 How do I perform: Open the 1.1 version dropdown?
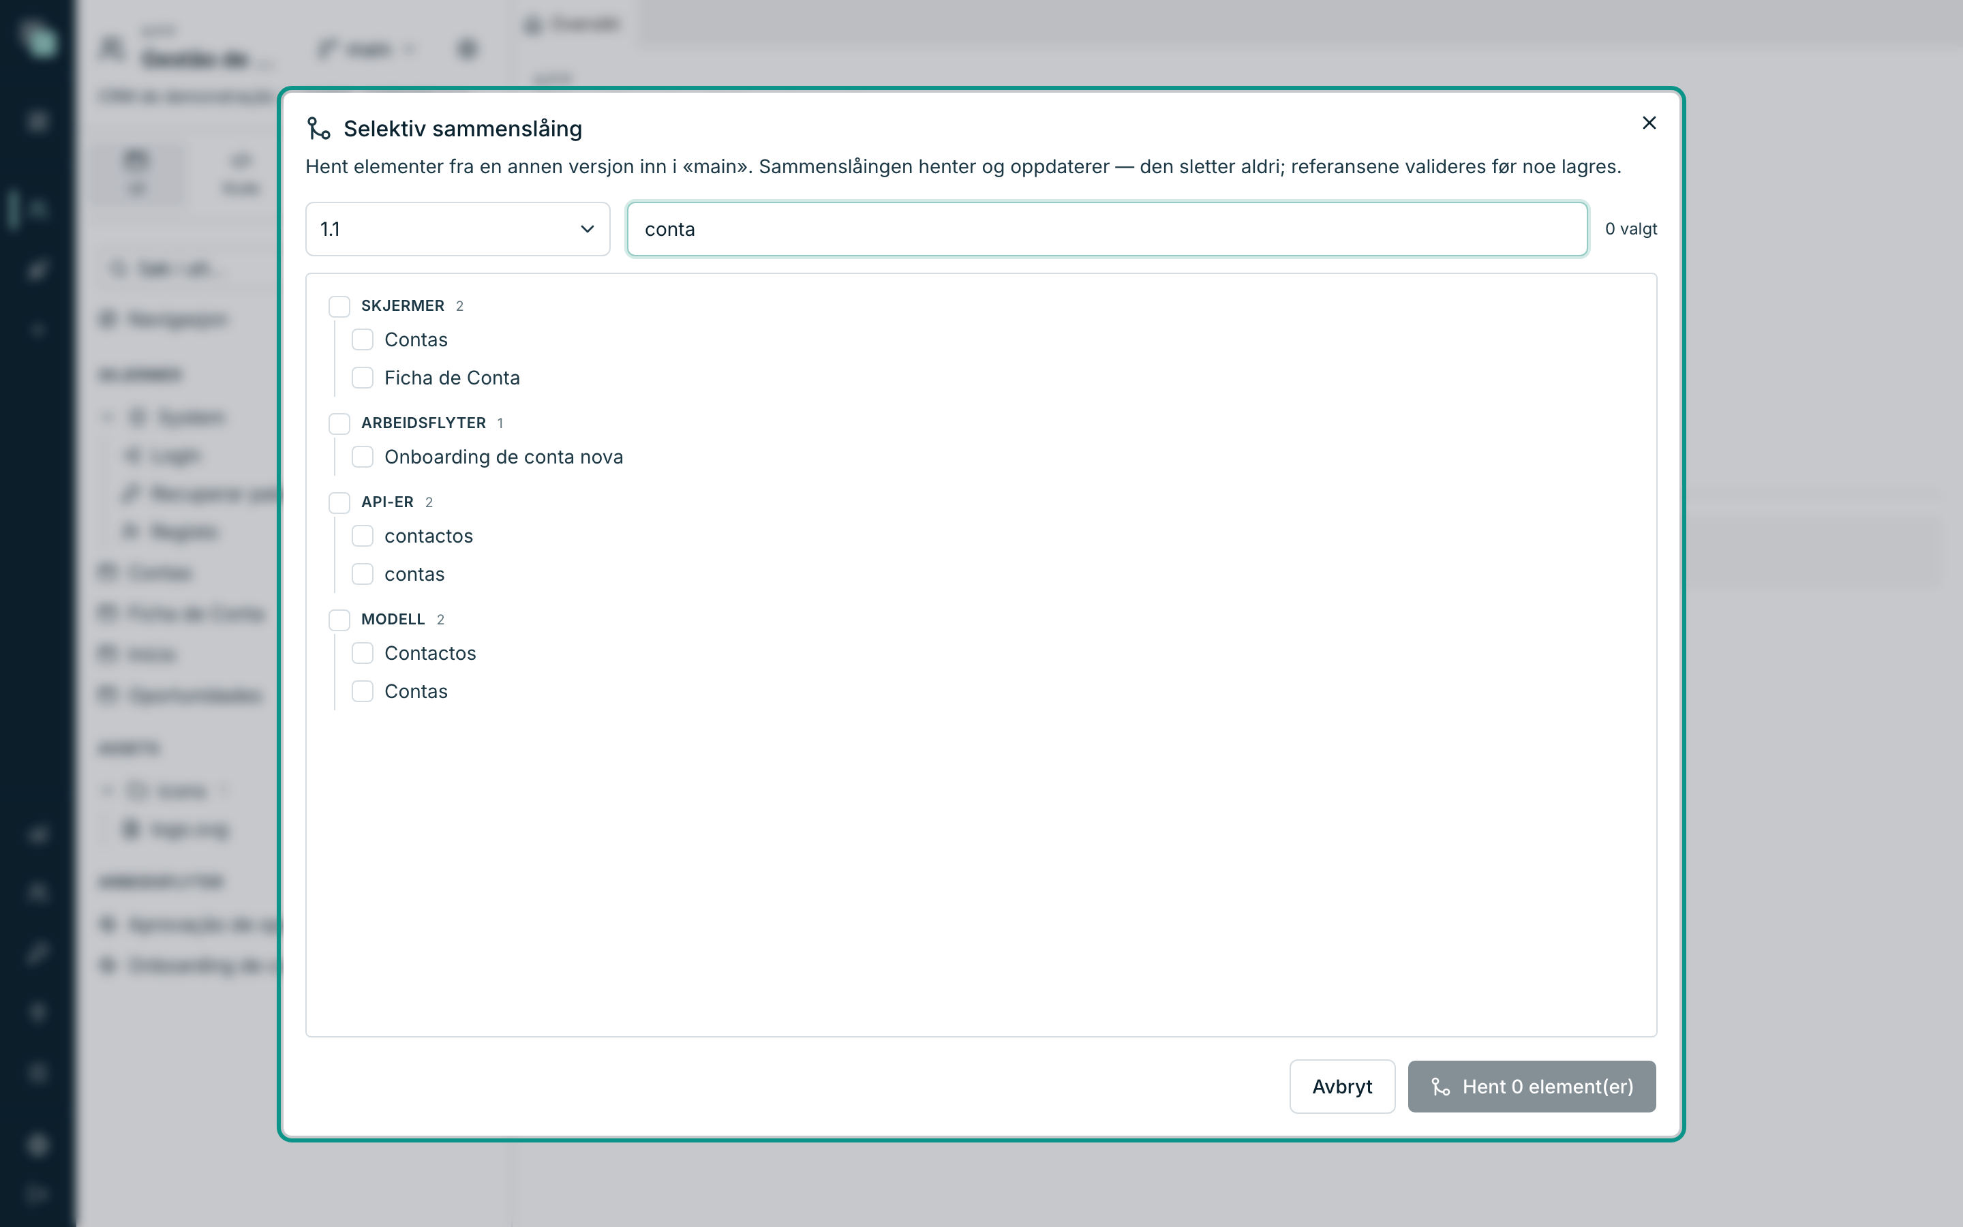457,229
